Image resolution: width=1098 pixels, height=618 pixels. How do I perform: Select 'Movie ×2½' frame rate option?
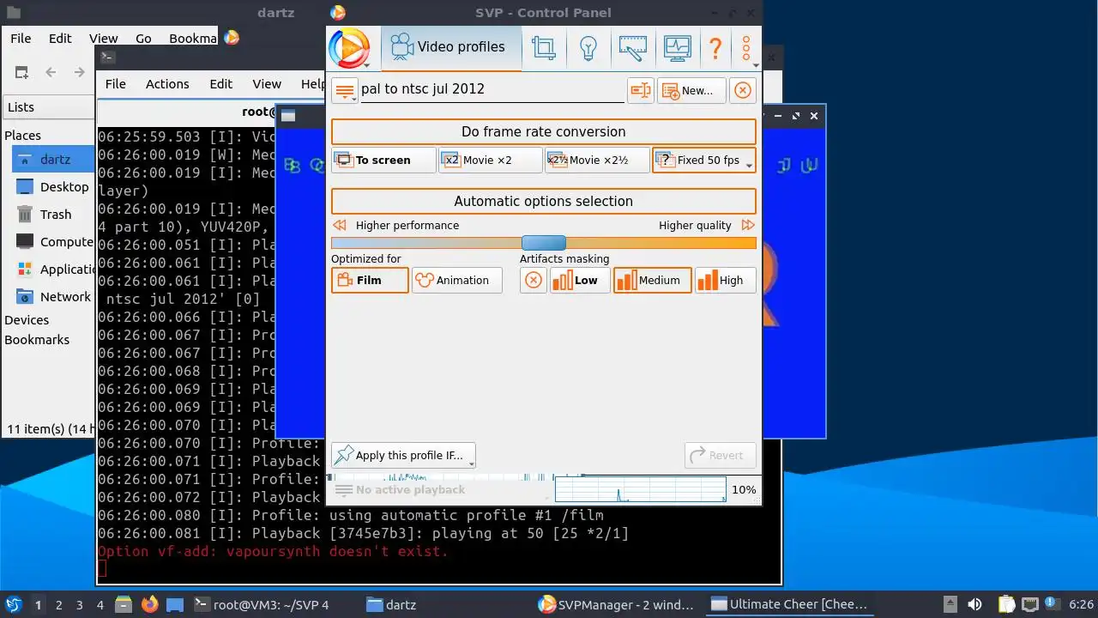(x=596, y=160)
